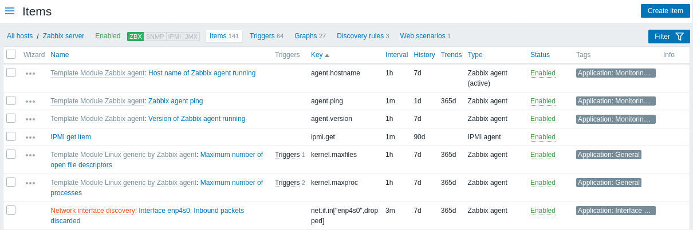Toggle Enabled status for agent.version
693x230 pixels.
pos(543,119)
